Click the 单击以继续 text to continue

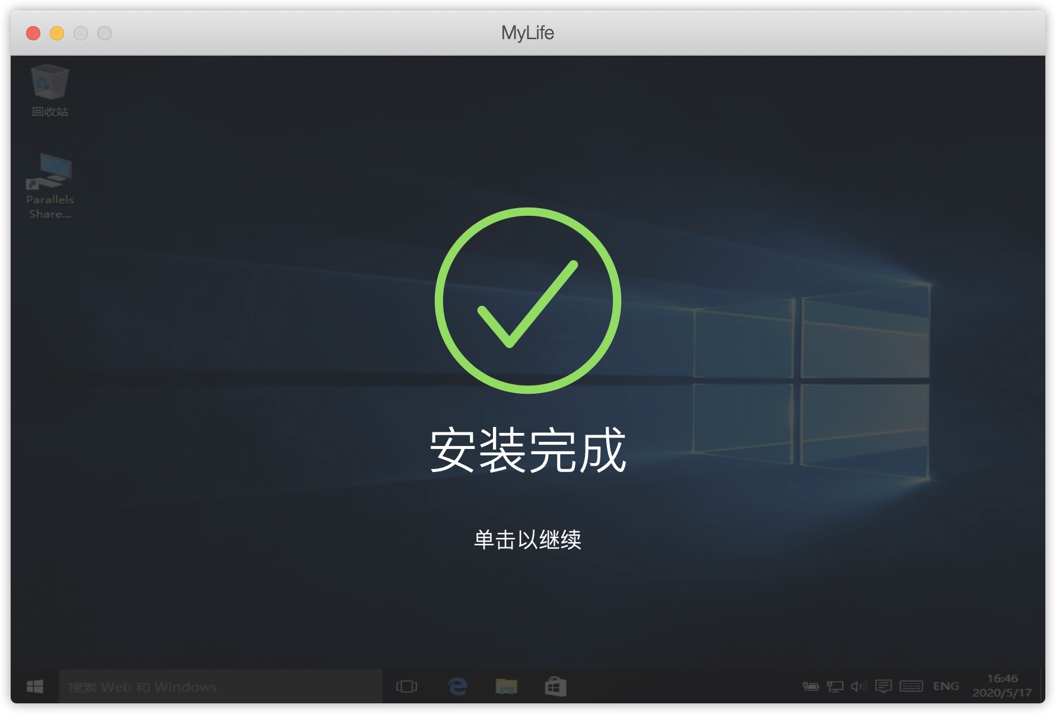(x=527, y=540)
